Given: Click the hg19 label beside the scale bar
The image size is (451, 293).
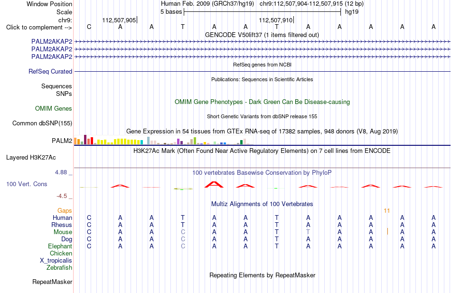Looking at the screenshot, I should pos(352,12).
